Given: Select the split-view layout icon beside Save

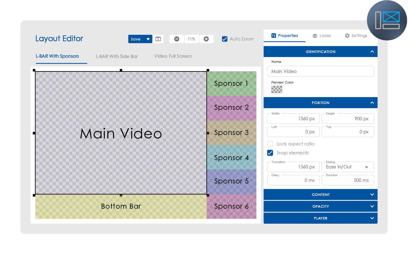Looking at the screenshot, I should coord(158,39).
